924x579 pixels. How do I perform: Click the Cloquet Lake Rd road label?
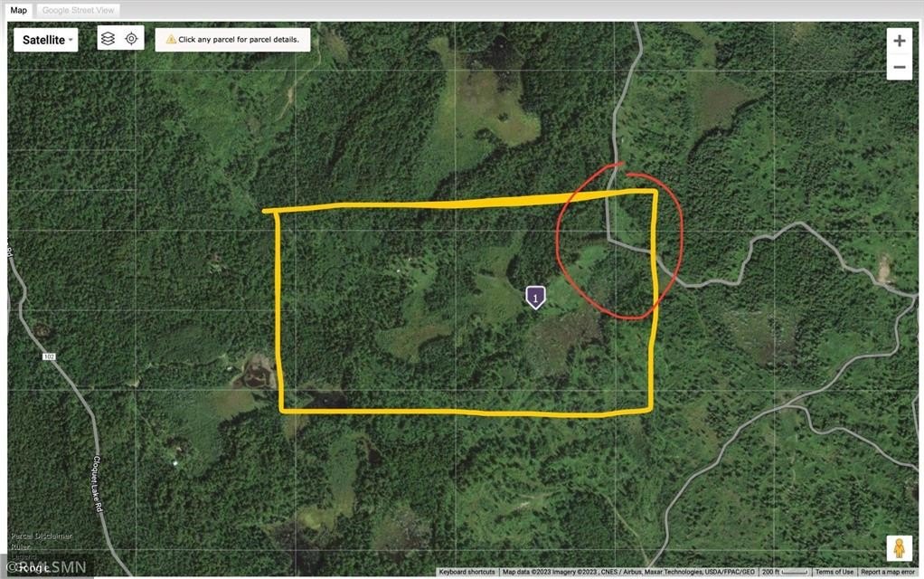point(98,483)
